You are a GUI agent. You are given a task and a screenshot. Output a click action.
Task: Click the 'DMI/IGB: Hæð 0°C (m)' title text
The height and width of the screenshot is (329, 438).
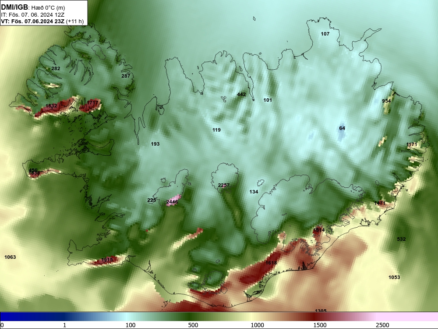pos(33,7)
